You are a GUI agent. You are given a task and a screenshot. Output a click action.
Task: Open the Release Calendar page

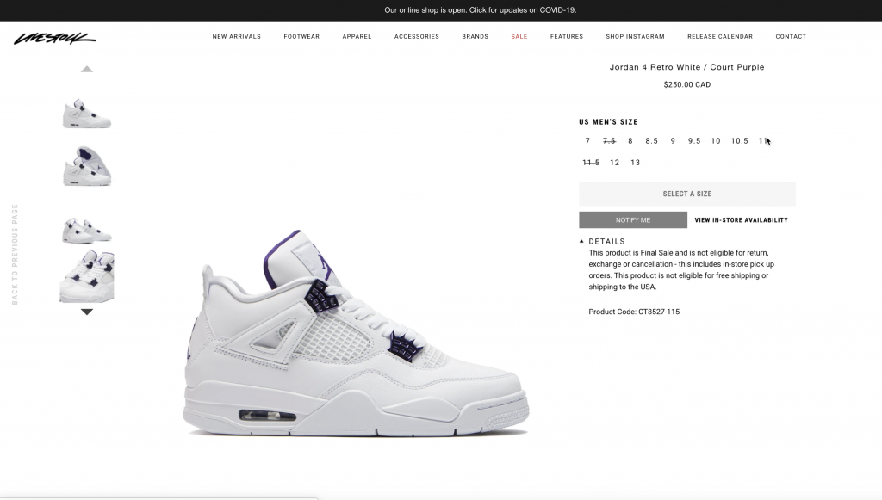coord(720,36)
